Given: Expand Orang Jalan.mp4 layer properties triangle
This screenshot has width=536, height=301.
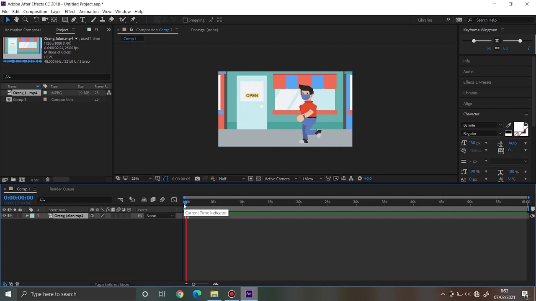Looking at the screenshot, I should [x=27, y=216].
